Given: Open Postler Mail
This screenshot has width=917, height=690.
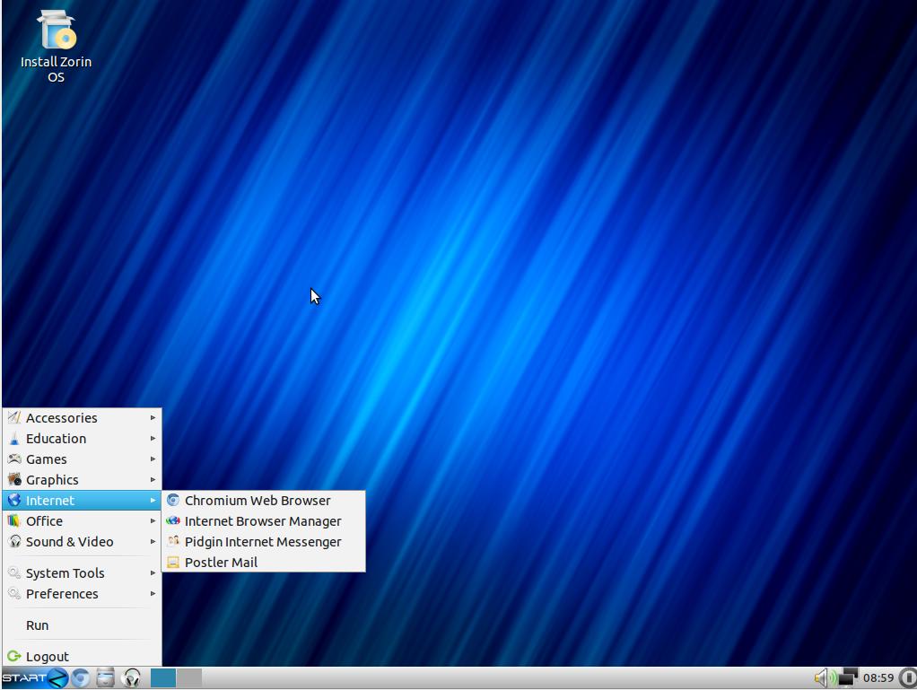Looking at the screenshot, I should [x=221, y=563].
